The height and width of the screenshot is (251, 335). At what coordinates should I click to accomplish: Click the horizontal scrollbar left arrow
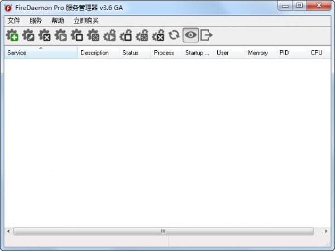8,231
